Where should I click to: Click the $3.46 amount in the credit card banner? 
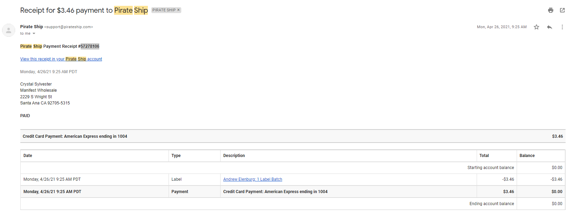pos(557,136)
